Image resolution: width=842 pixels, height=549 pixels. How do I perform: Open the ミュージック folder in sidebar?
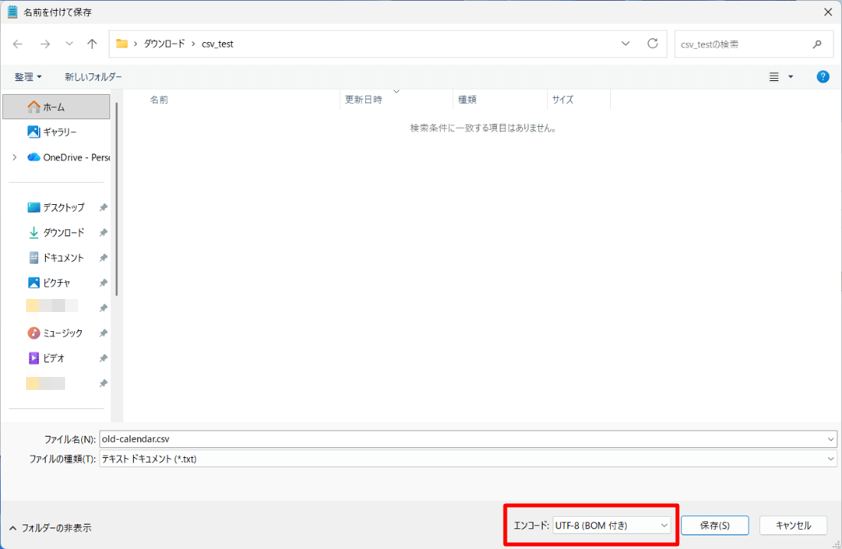pyautogui.click(x=63, y=333)
